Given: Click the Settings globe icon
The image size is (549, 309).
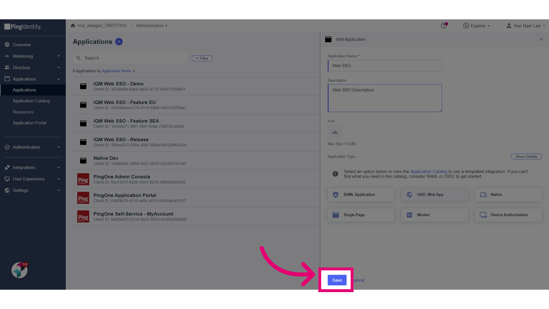Looking at the screenshot, I should click(7, 190).
